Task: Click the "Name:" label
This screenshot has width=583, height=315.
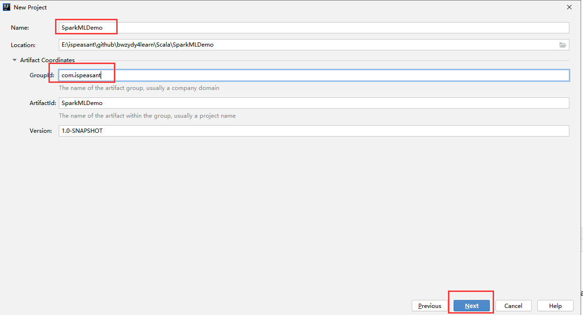Action: pyautogui.click(x=20, y=28)
